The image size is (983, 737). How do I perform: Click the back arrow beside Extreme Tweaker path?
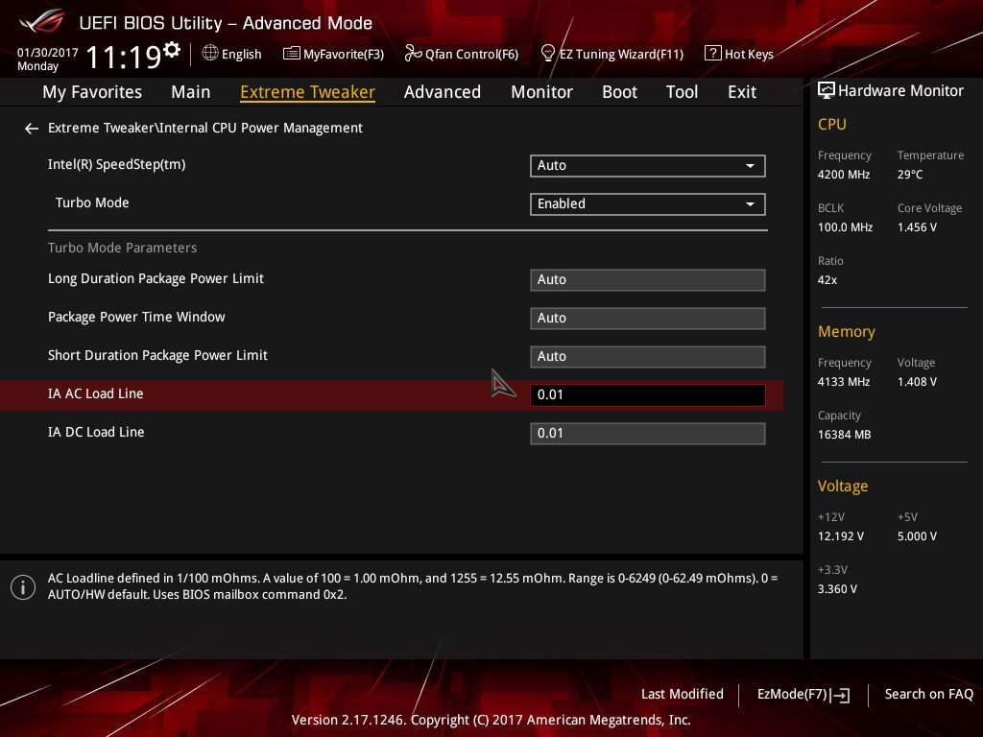(32, 129)
